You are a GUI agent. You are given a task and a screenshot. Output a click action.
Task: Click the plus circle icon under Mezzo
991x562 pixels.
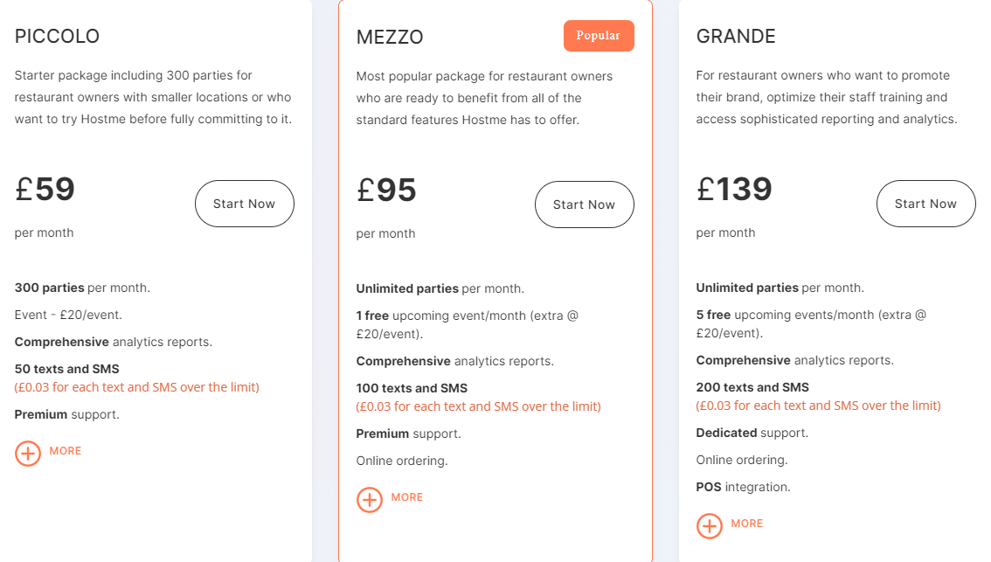[x=369, y=499]
